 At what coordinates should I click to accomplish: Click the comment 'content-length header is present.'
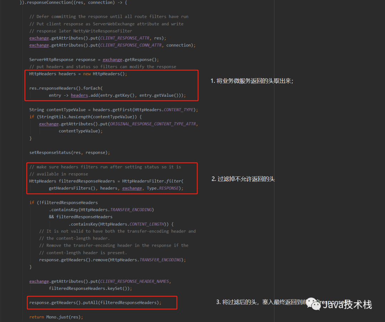click(83, 253)
